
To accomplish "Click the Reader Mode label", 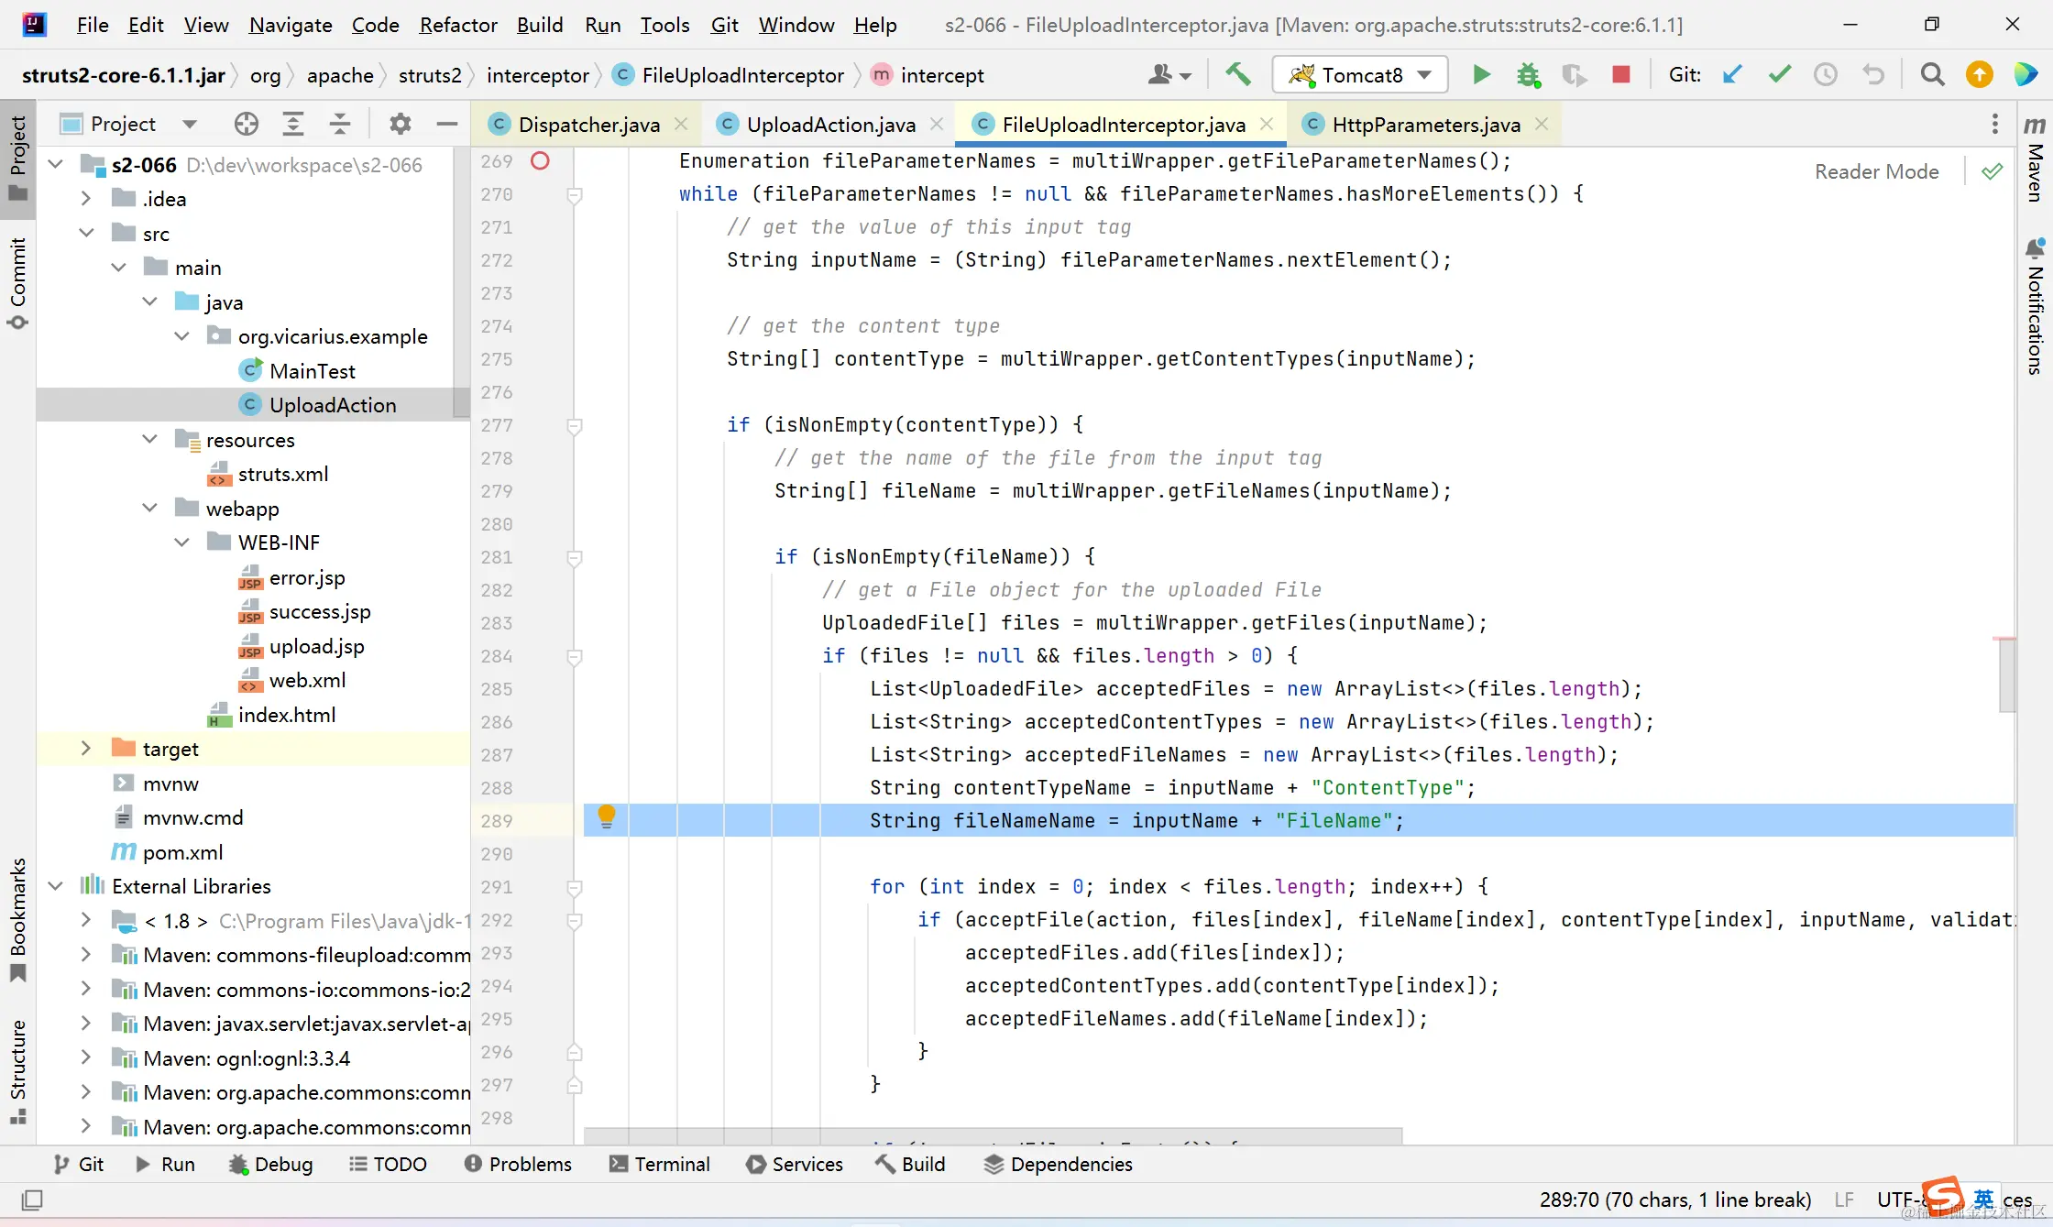I will (x=1876, y=171).
